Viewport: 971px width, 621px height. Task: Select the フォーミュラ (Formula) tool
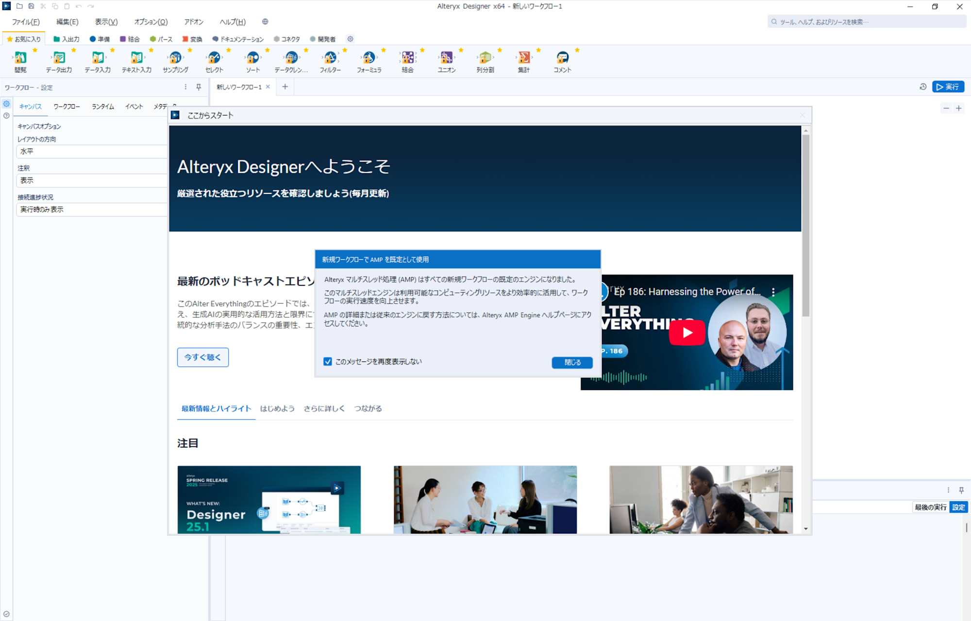click(x=369, y=59)
